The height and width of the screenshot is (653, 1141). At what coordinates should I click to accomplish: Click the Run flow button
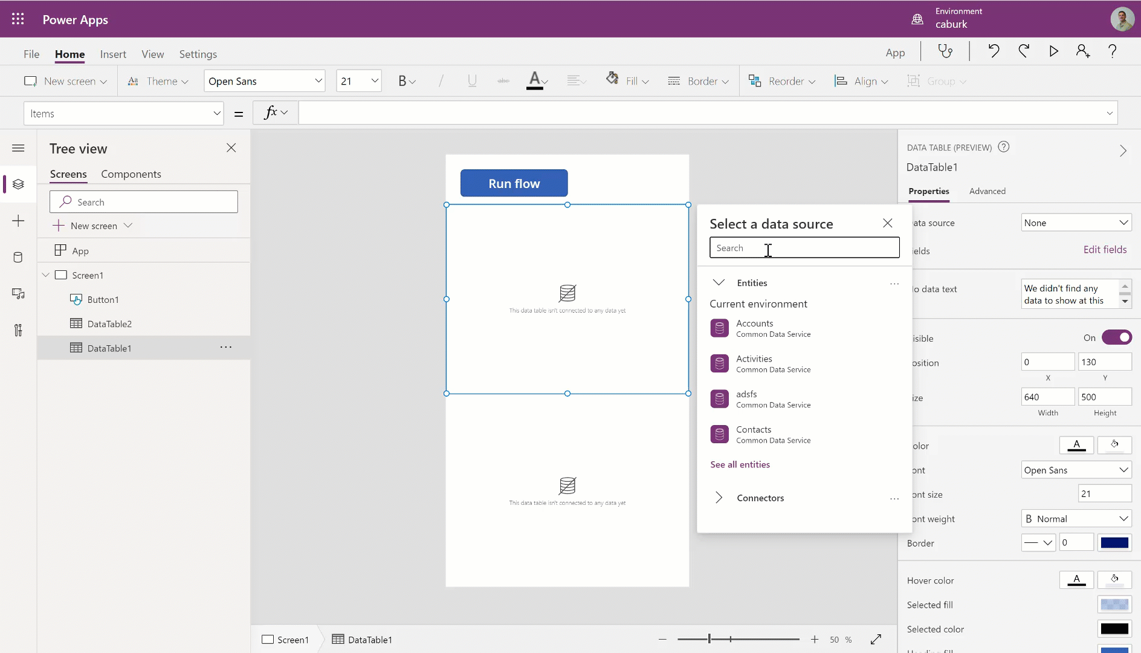pos(514,183)
